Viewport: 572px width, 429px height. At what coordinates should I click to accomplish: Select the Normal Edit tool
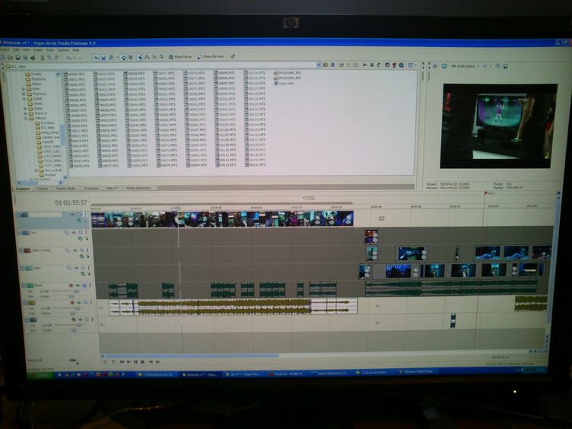tap(140, 57)
